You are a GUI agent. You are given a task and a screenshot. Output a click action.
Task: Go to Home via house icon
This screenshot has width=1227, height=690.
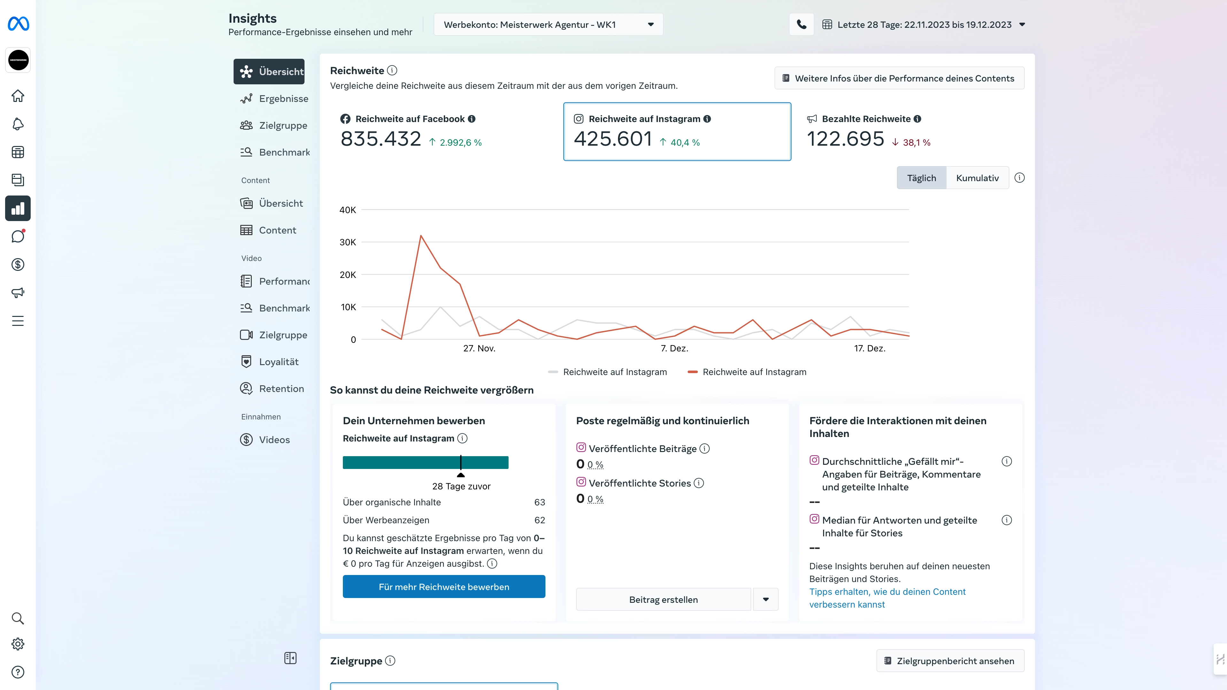point(18,96)
